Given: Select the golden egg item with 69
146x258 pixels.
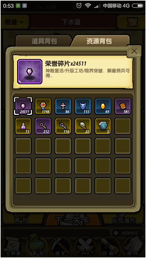Looking at the screenshot, I should [x=103, y=106].
